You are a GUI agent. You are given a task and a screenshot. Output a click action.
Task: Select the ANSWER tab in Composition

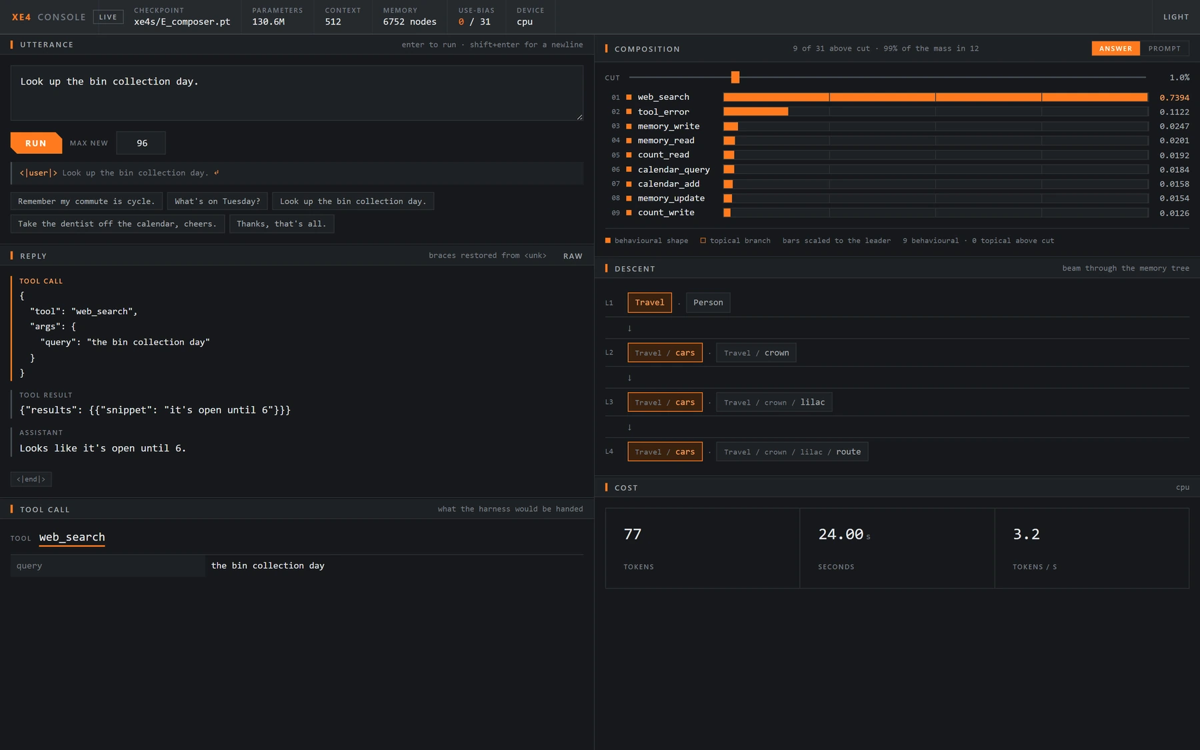(x=1115, y=49)
